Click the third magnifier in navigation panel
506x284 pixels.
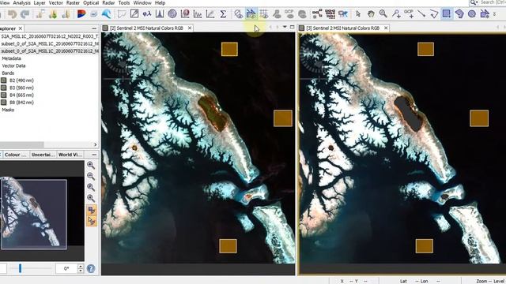point(91,187)
